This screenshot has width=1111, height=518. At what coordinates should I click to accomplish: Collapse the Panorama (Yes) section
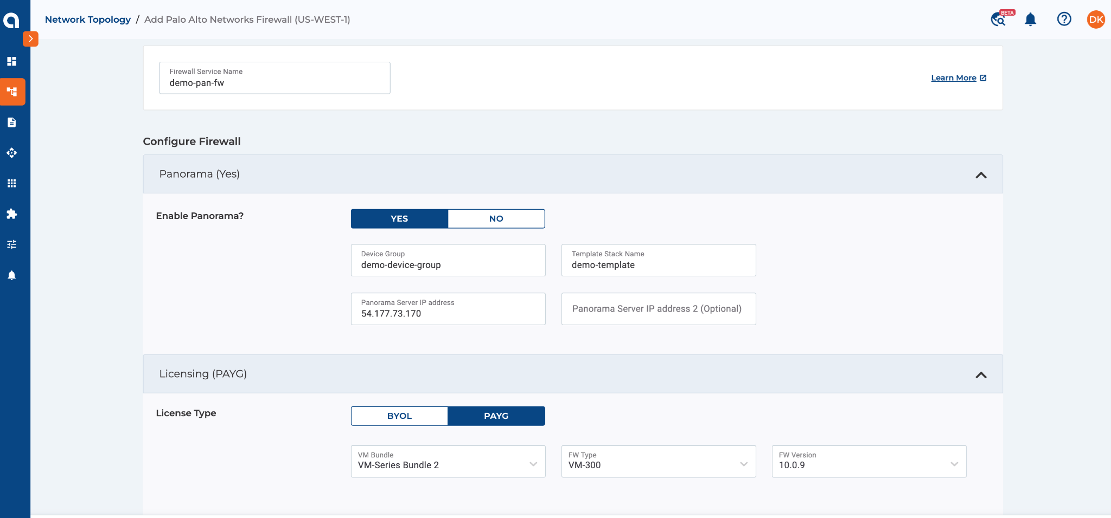point(981,174)
